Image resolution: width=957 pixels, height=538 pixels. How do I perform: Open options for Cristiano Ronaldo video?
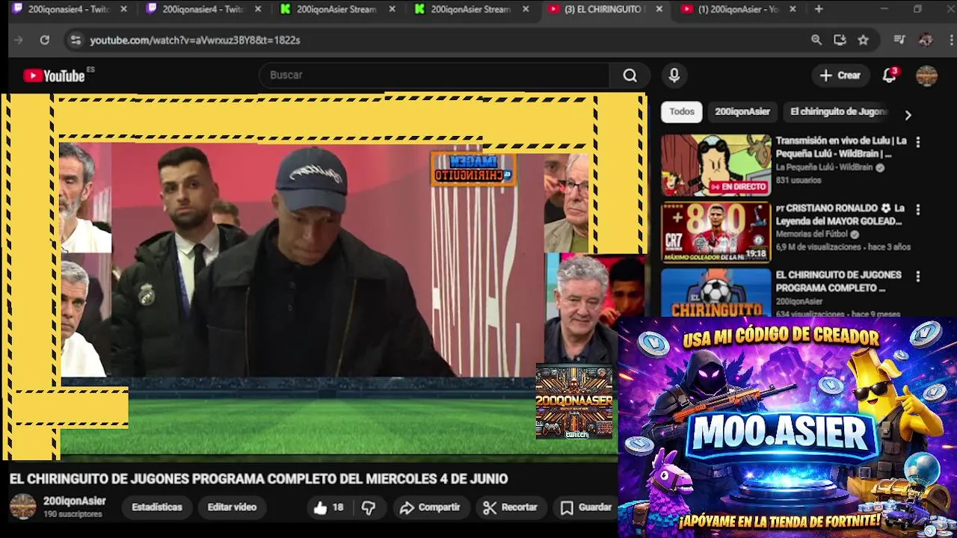click(918, 210)
